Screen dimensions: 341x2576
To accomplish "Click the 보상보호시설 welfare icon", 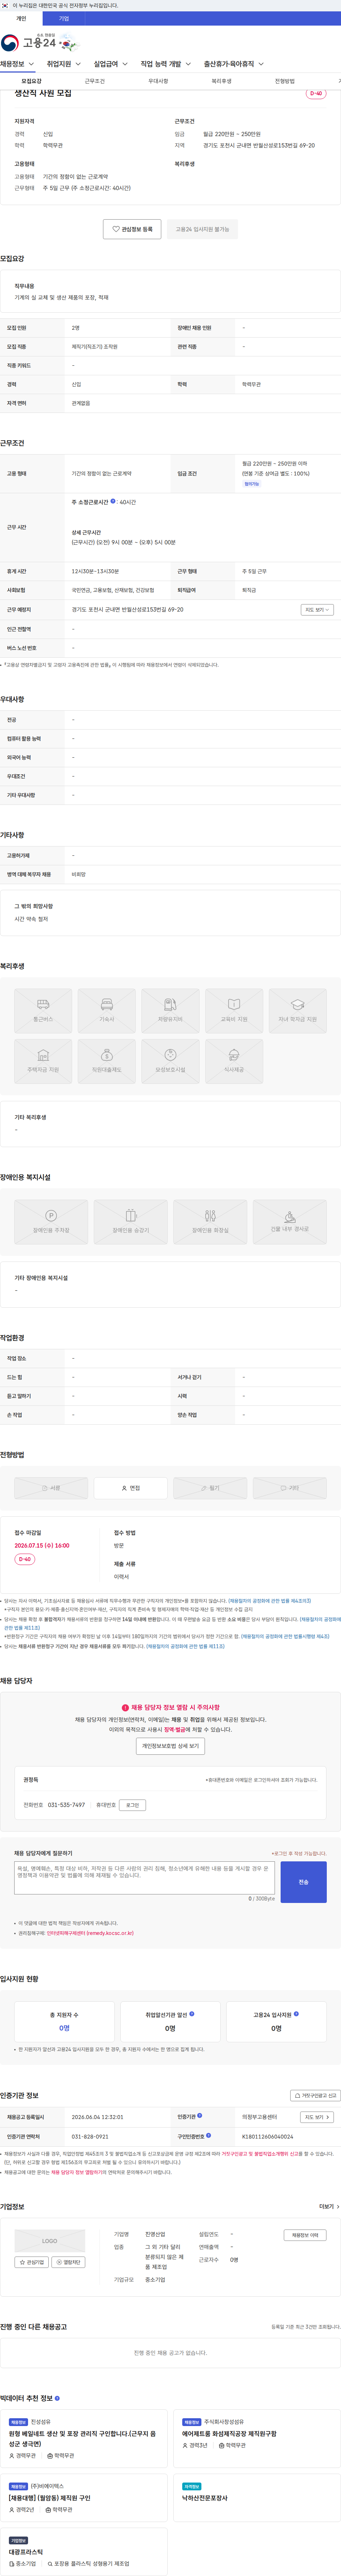I will 170,1061.
